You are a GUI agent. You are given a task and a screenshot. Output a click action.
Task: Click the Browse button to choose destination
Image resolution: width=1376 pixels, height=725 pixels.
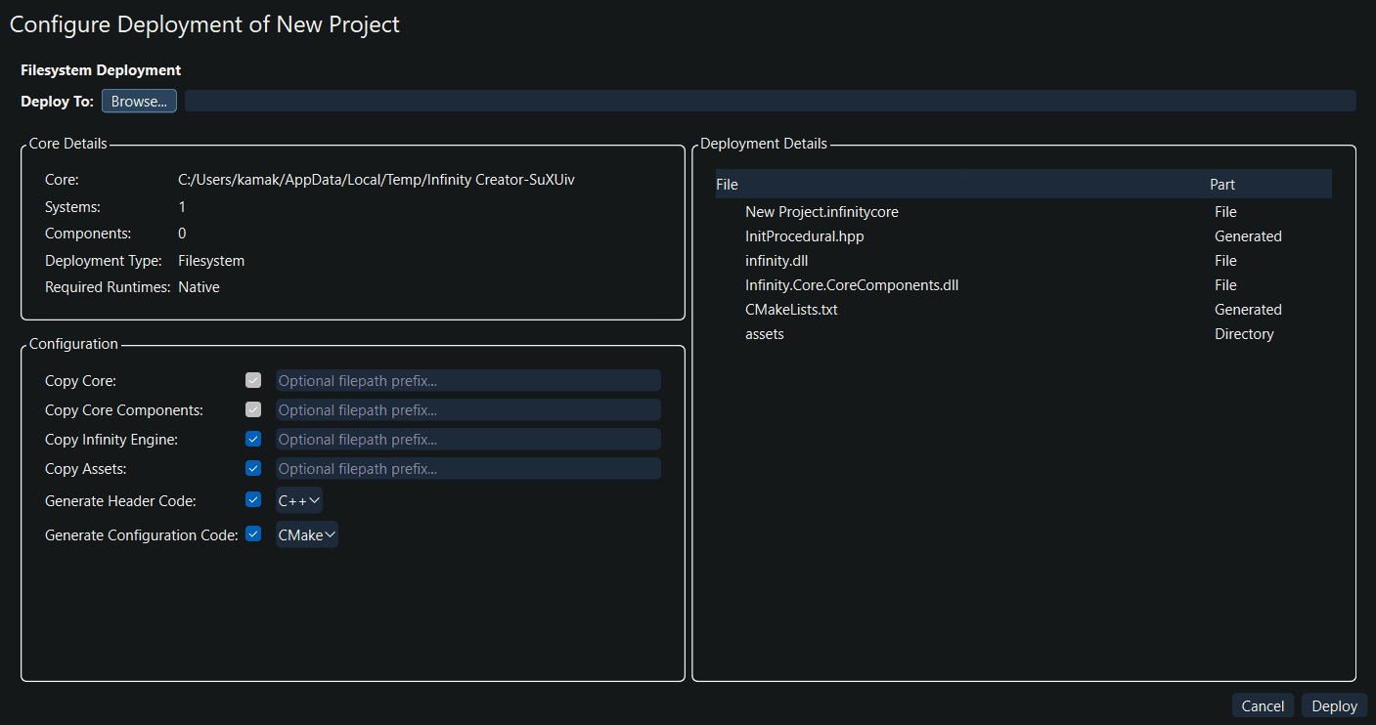[138, 100]
